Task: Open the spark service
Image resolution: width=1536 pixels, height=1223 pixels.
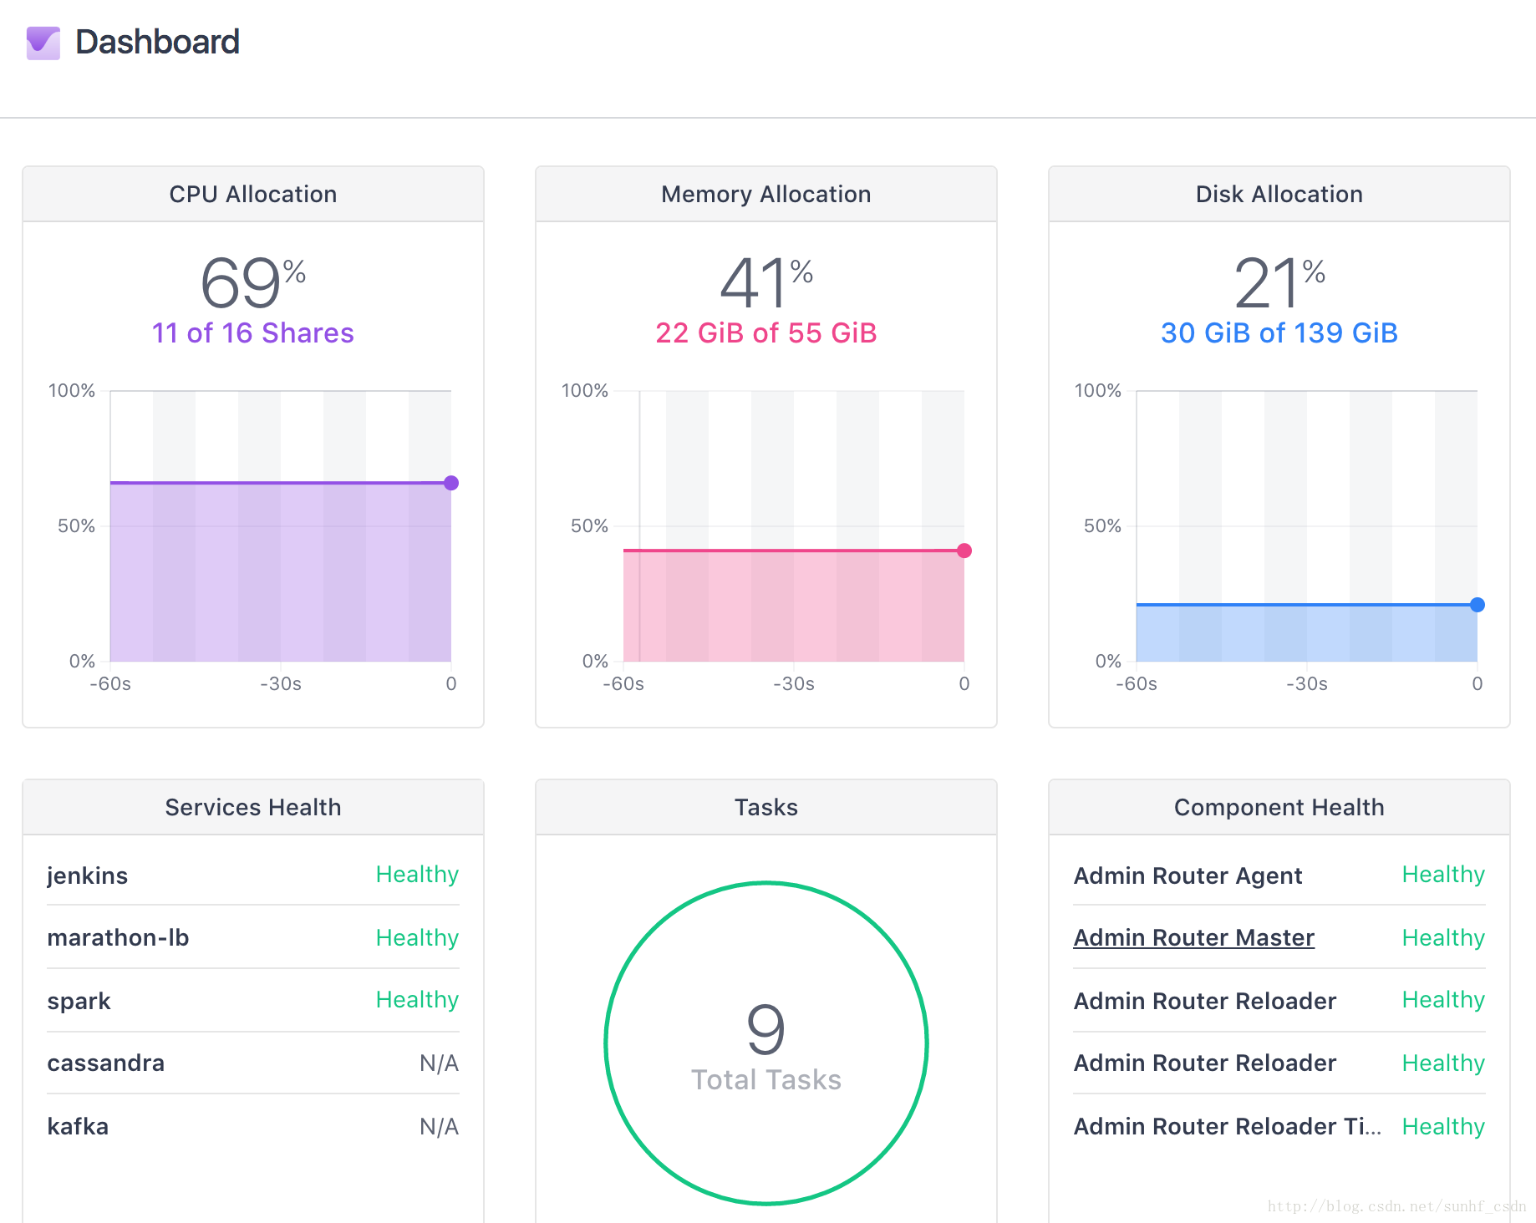Action: (x=79, y=1001)
